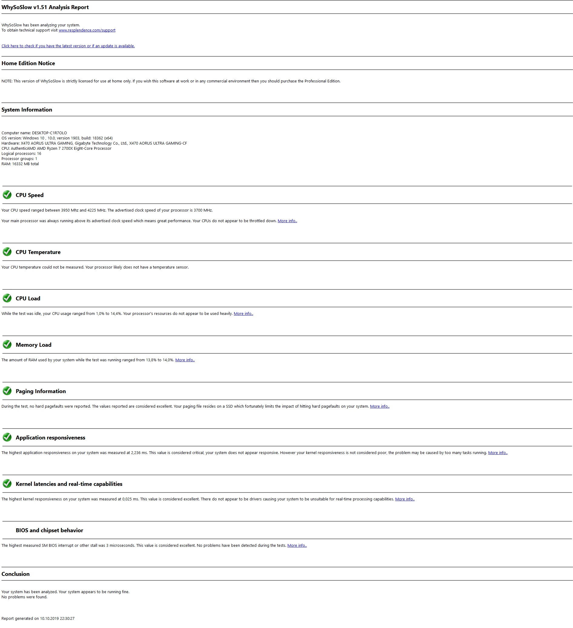Click the green checkmark icon beside Memory Load

[x=7, y=345]
